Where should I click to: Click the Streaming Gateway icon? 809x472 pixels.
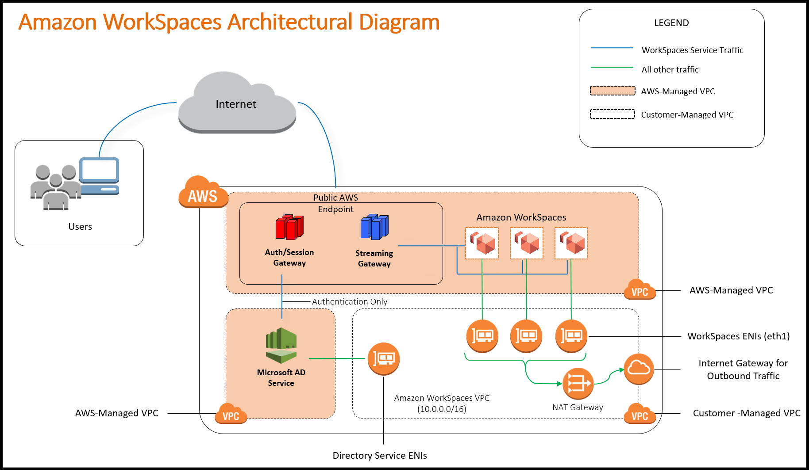click(373, 227)
